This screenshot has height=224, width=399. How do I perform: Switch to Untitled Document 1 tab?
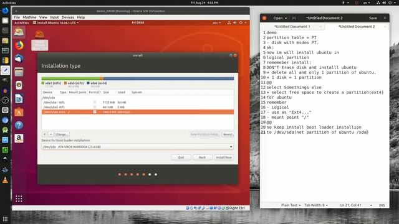292,26
